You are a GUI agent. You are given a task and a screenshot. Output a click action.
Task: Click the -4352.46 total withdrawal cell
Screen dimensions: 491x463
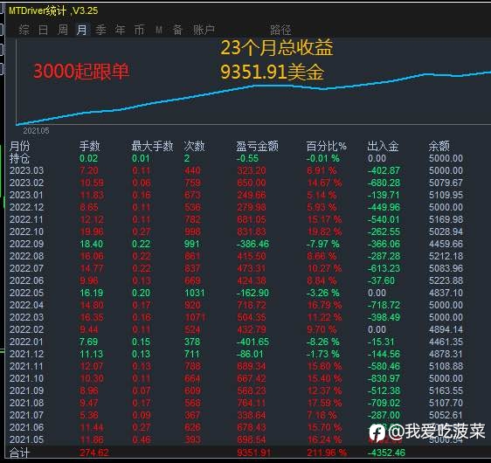[386, 453]
